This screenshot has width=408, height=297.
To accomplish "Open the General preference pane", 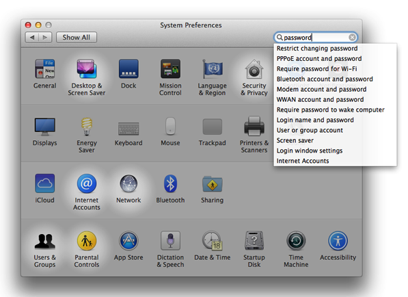I will pyautogui.click(x=44, y=74).
